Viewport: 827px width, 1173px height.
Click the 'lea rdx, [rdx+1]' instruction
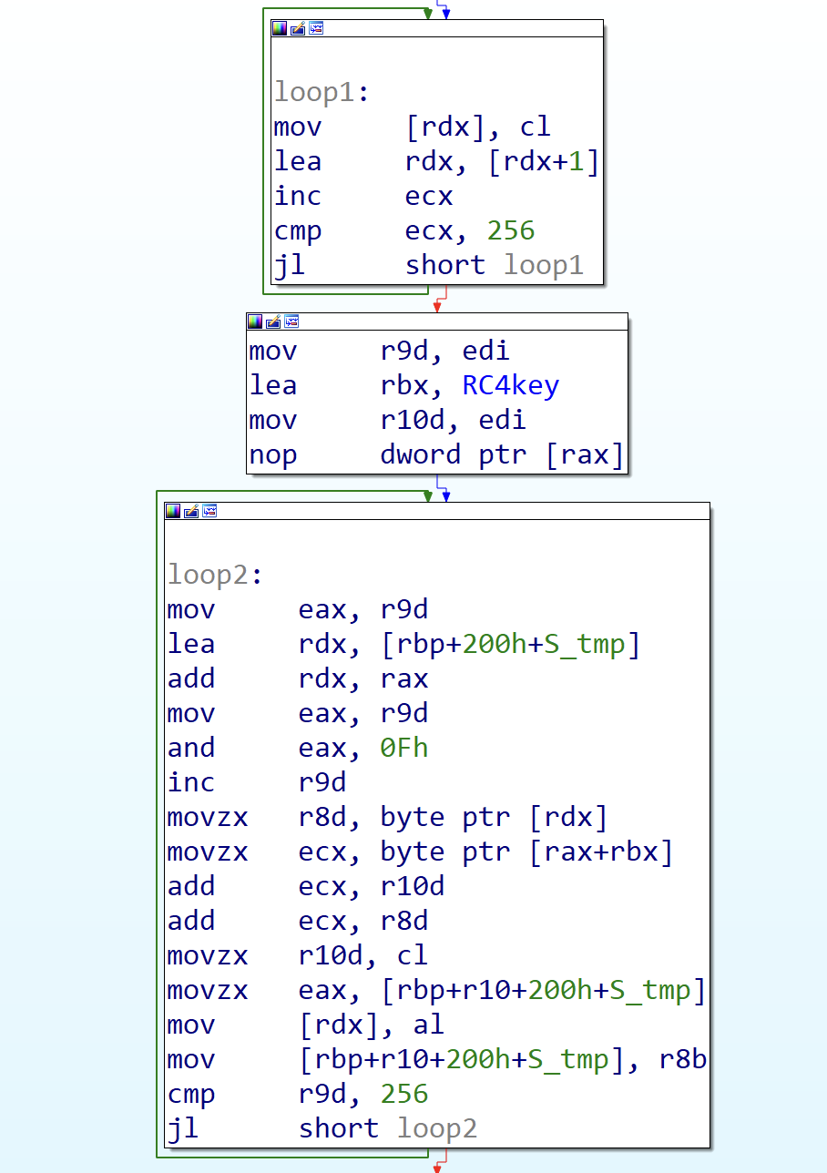(436, 161)
